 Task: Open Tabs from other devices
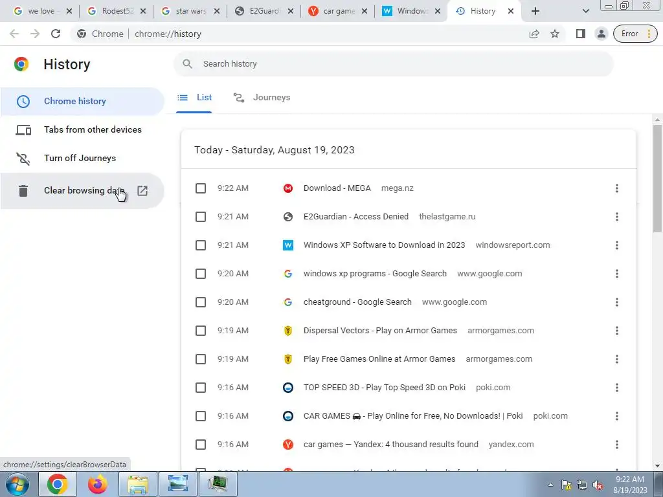click(x=82, y=129)
